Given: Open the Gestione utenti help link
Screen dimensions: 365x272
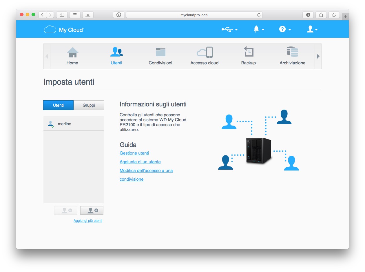Looking at the screenshot, I should point(134,153).
